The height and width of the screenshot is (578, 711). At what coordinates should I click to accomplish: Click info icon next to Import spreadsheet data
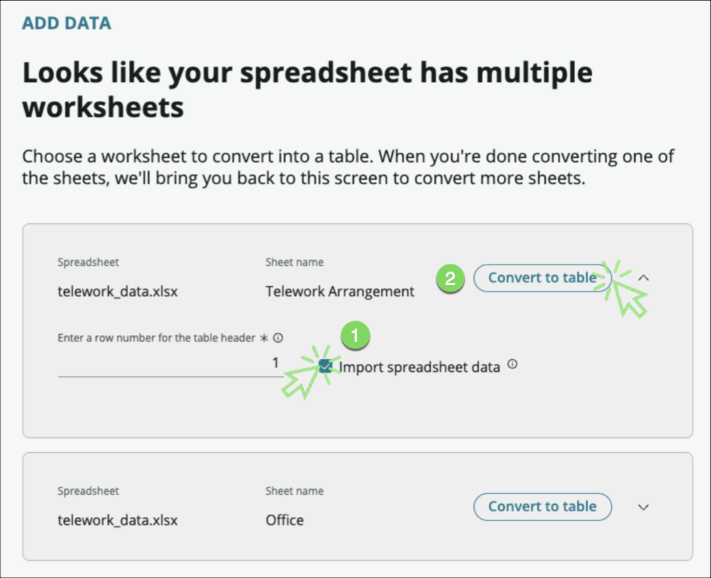(512, 365)
